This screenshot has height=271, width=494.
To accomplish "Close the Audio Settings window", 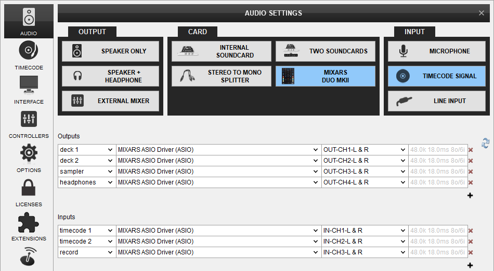I will [x=481, y=13].
